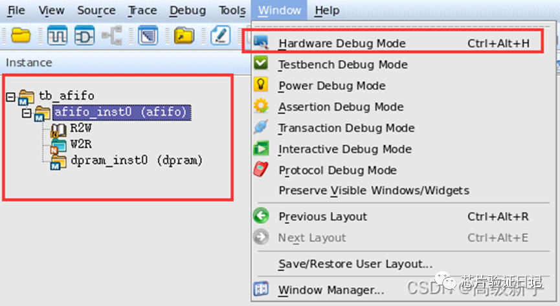This screenshot has width=560, height=306.
Task: Click the green Previous Layout arrow icon
Action: (x=261, y=216)
